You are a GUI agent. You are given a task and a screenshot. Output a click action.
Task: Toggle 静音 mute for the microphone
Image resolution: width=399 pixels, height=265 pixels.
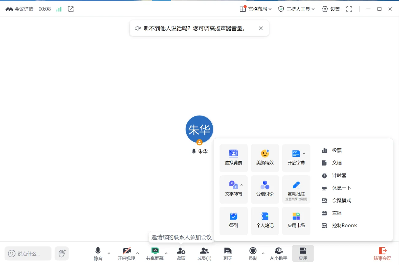[x=98, y=253]
